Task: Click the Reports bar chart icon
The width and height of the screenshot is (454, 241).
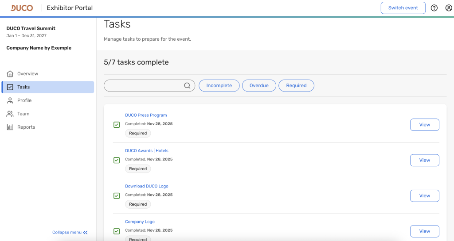Action: pyautogui.click(x=10, y=127)
